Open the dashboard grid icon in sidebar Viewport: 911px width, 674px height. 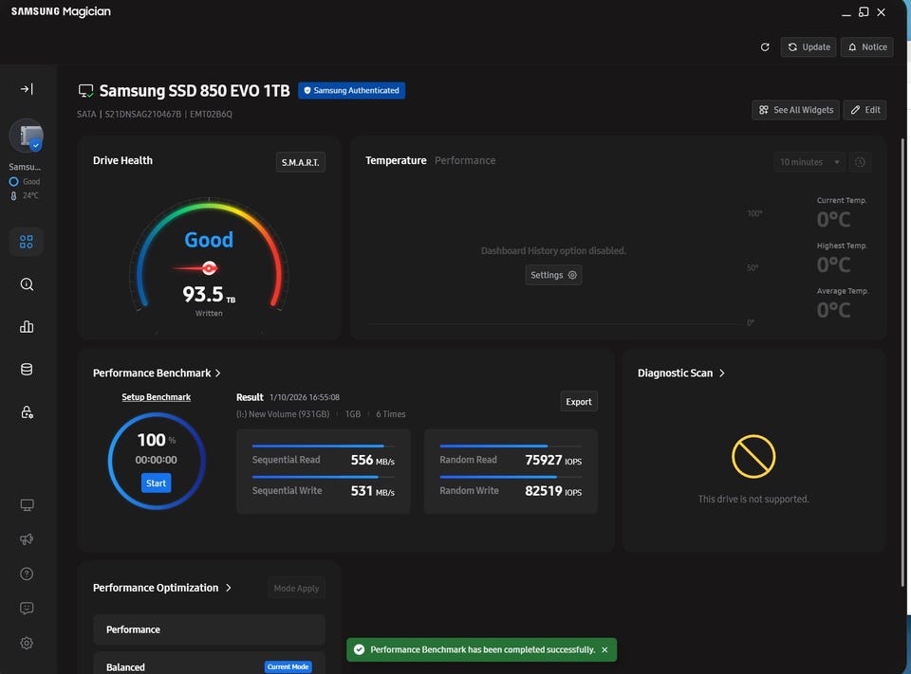27,242
